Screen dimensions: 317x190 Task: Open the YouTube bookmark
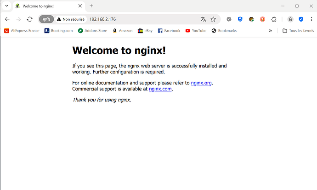click(x=196, y=31)
